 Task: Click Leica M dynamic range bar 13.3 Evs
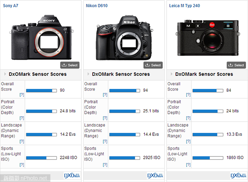coord(208,134)
